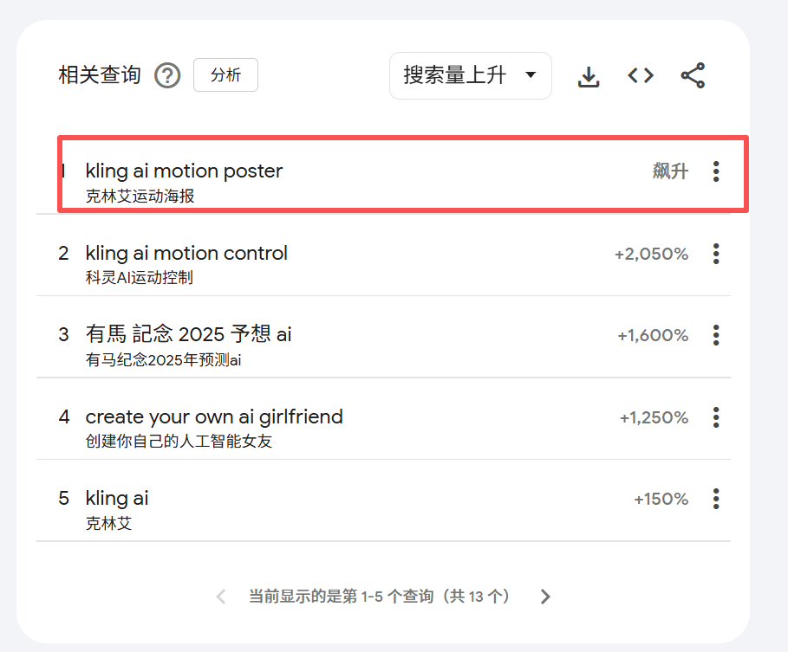
Task: Open more options for create your own ai girlfriend
Action: [x=716, y=417]
